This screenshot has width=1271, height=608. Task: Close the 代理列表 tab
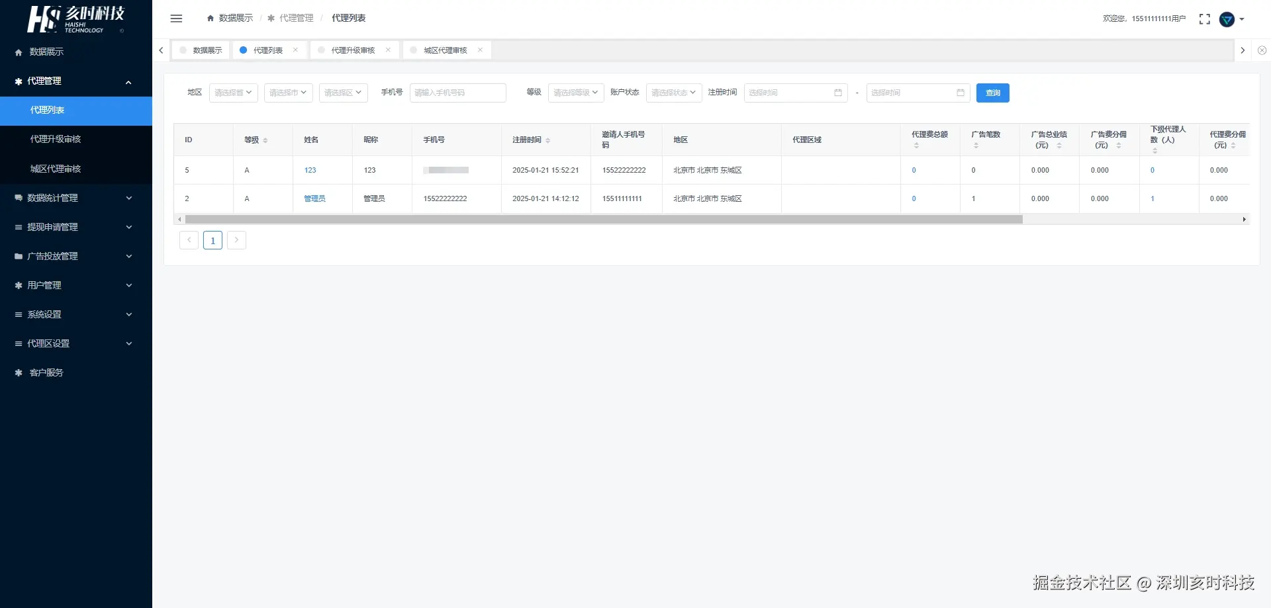(295, 50)
